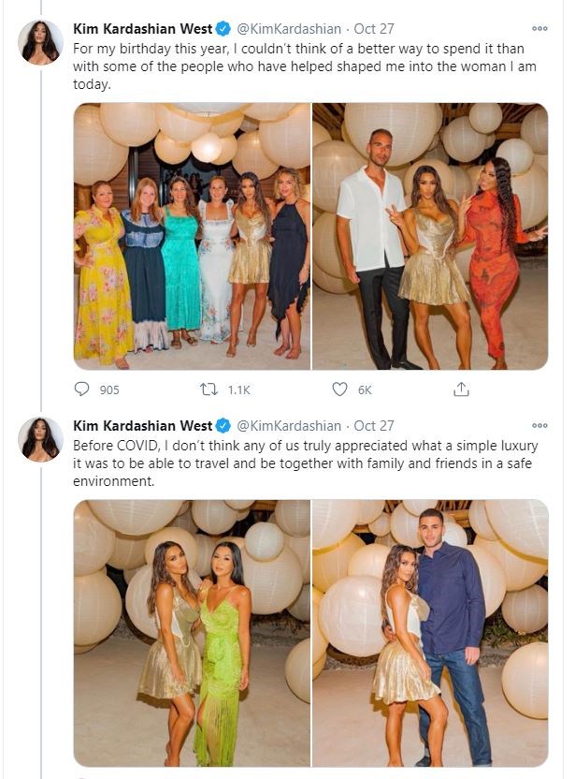Click the Oct 27 timestamp on the COVID tweet
This screenshot has height=779, width=575.
click(374, 425)
